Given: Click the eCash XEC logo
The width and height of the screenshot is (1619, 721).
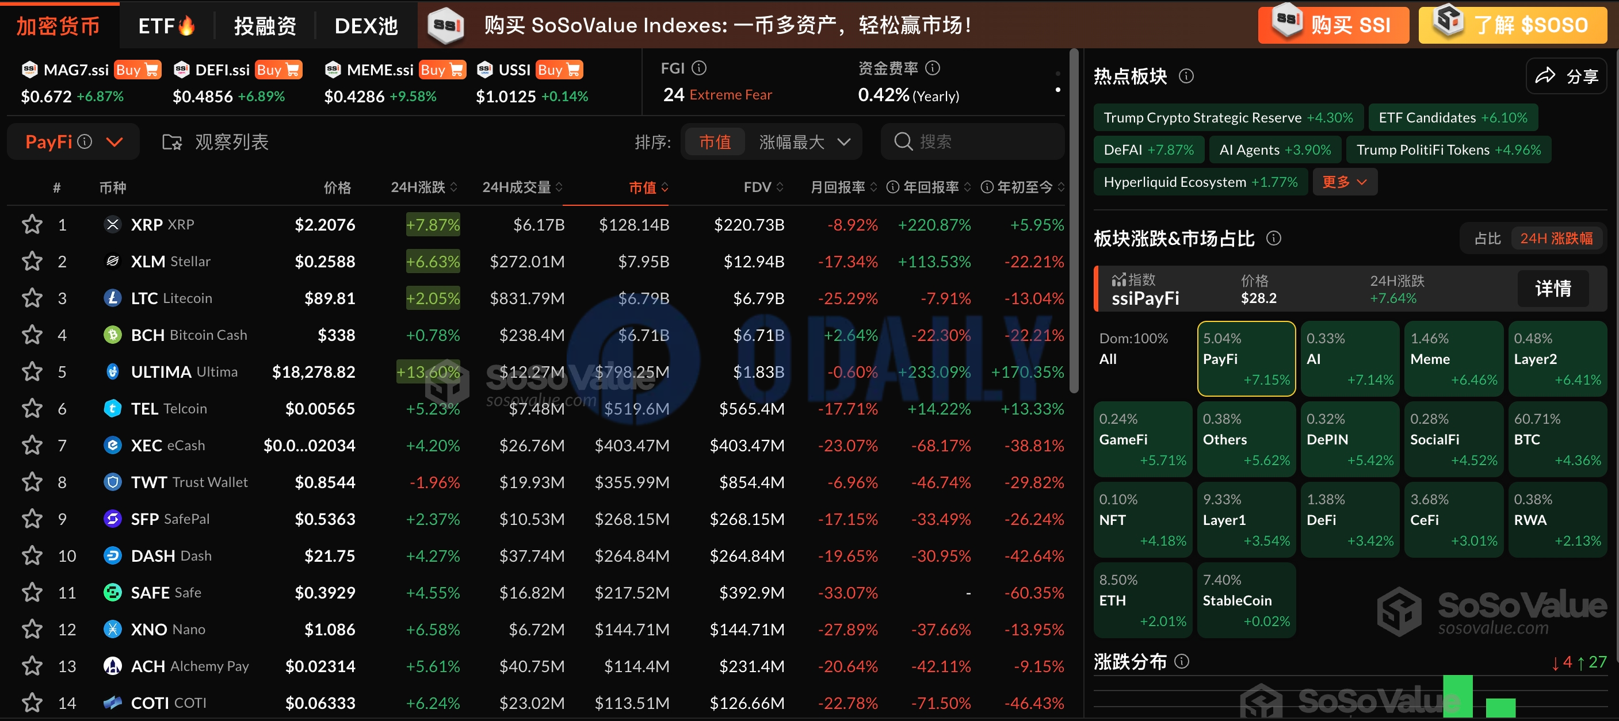Looking at the screenshot, I should (x=113, y=445).
